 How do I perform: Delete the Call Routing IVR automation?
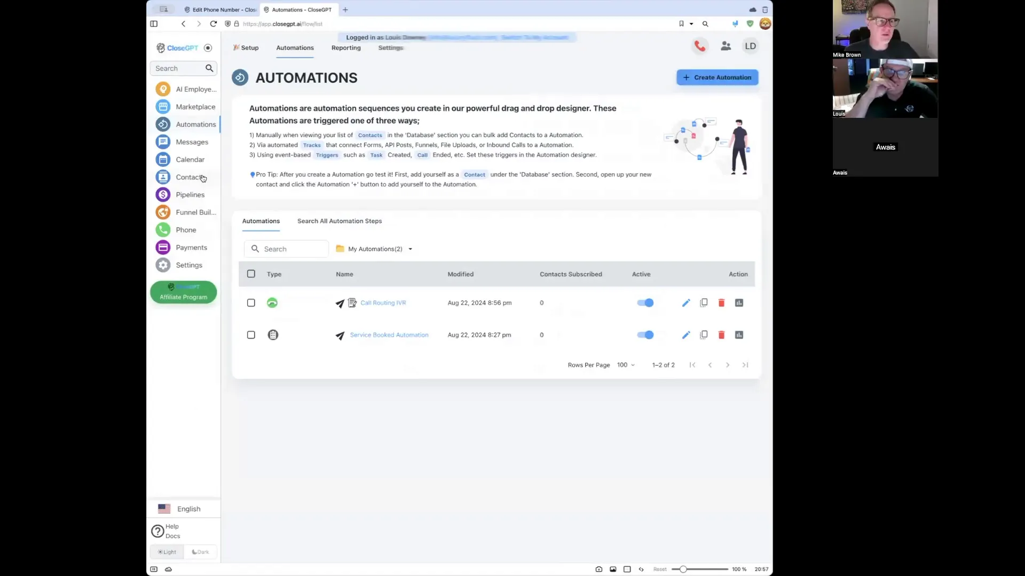721,303
